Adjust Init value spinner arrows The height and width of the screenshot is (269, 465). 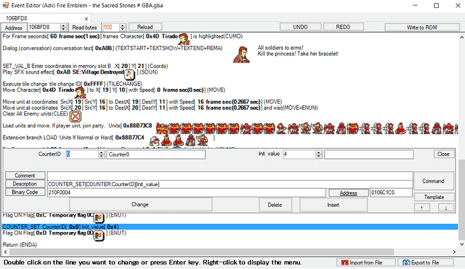[319, 154]
